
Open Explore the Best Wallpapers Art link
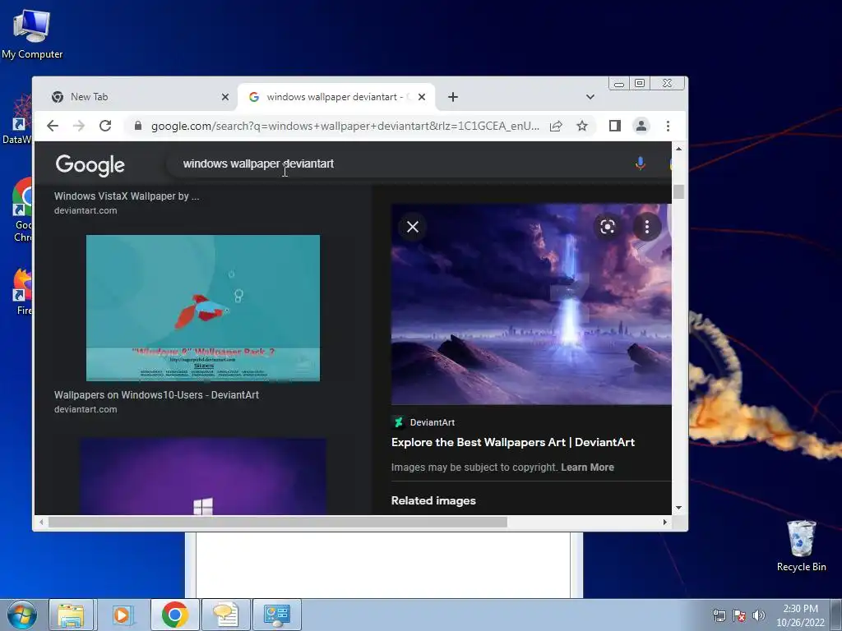point(513,442)
